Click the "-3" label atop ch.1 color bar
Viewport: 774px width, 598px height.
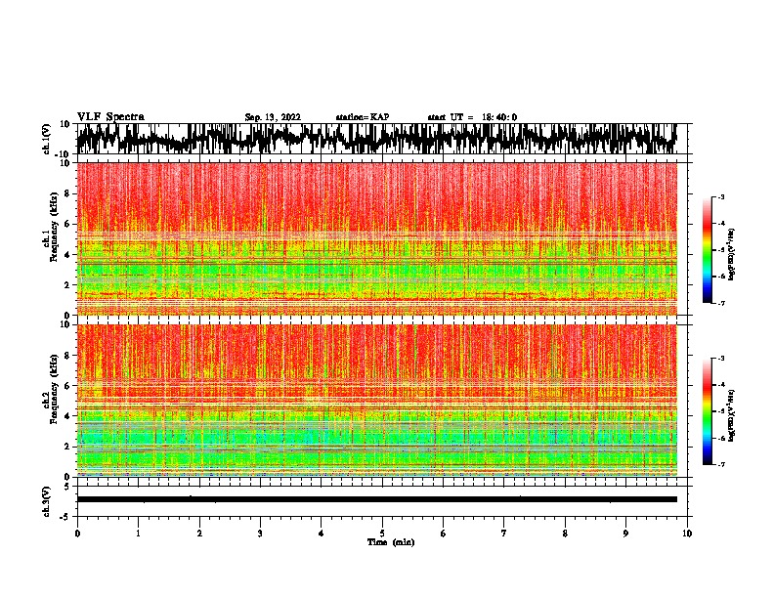720,196
